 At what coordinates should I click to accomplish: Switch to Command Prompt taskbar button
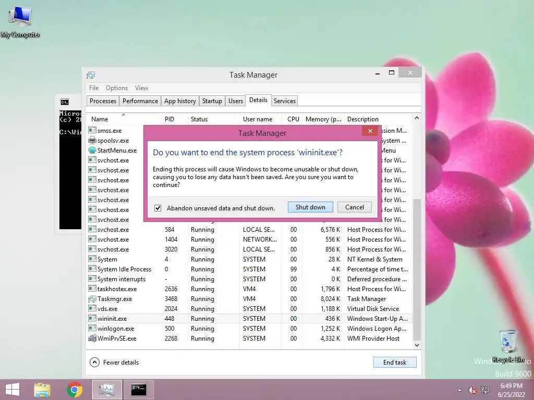point(139,390)
